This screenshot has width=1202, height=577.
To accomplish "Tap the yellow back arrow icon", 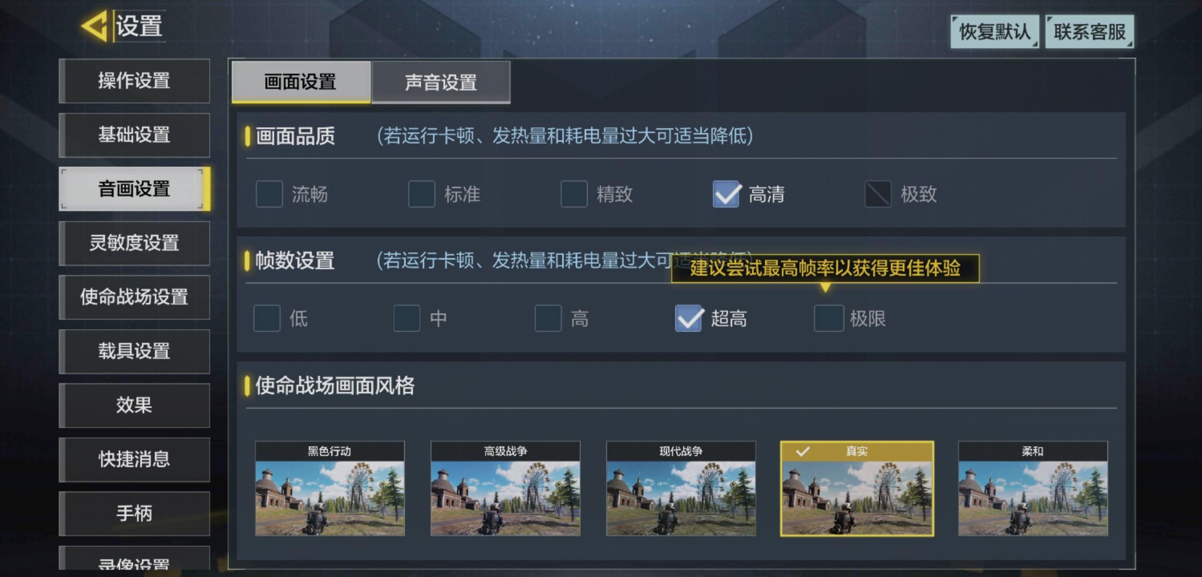I will coord(95,26).
